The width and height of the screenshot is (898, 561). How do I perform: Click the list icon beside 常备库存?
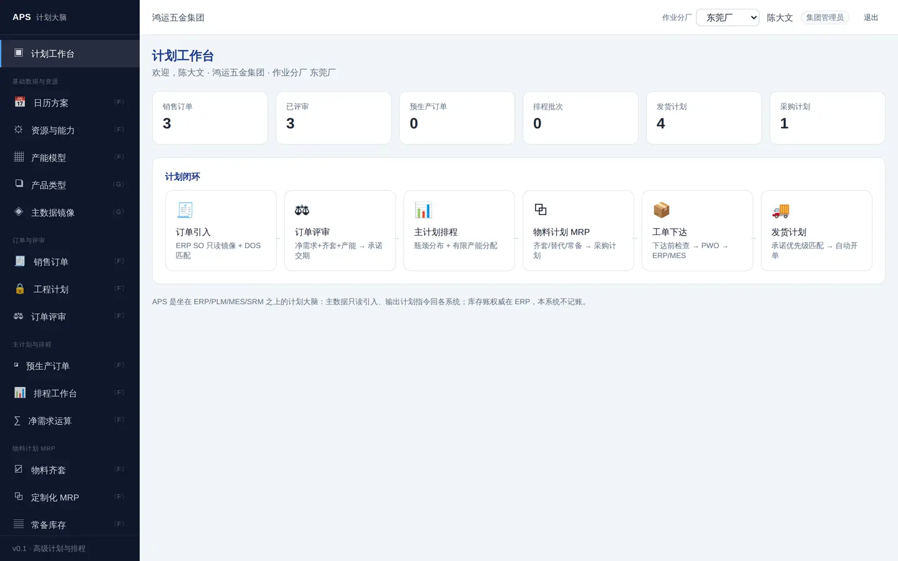click(x=19, y=524)
